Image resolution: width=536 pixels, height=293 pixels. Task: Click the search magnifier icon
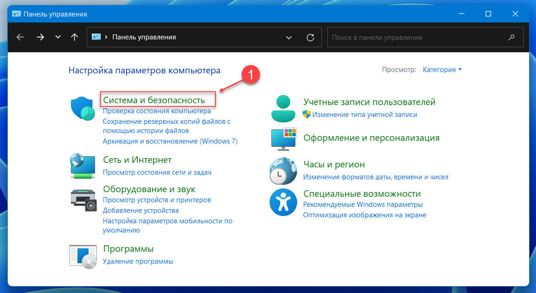511,37
